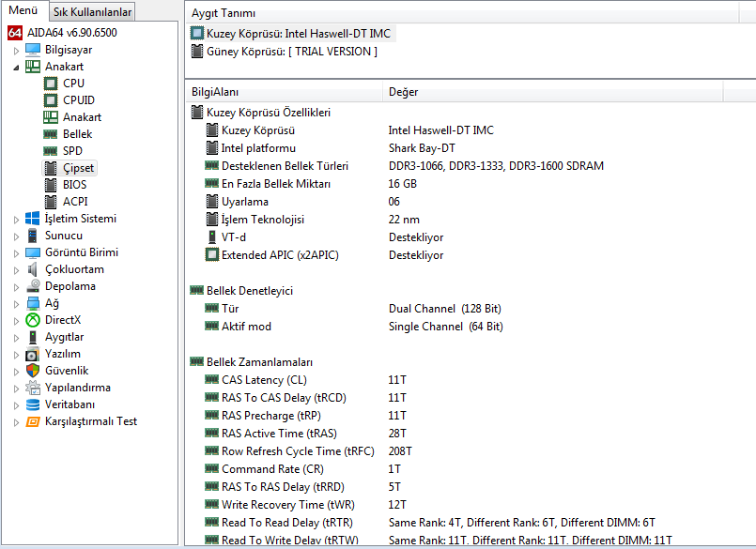756x549 pixels.
Task: Open the Bellek memory icon
Action: [51, 134]
